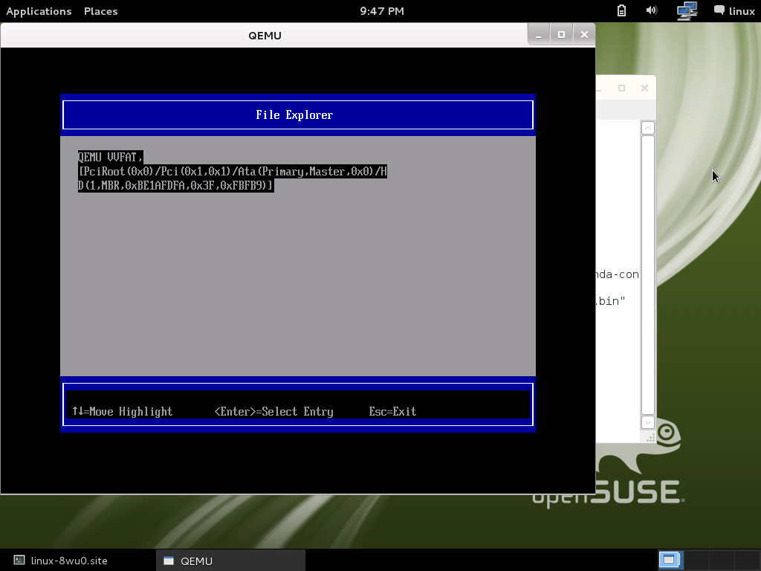Viewport: 761px width, 571px height.
Task: Open the volume speaker icon
Action: [x=652, y=10]
